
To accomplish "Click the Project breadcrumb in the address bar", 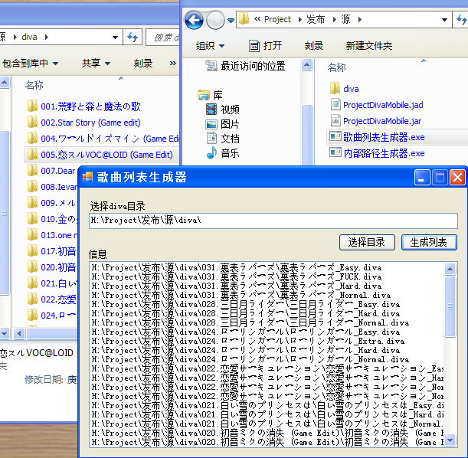I will click(x=277, y=19).
